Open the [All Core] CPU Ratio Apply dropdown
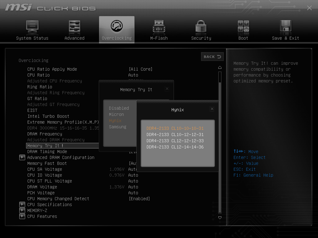318x238 pixels. click(141, 69)
